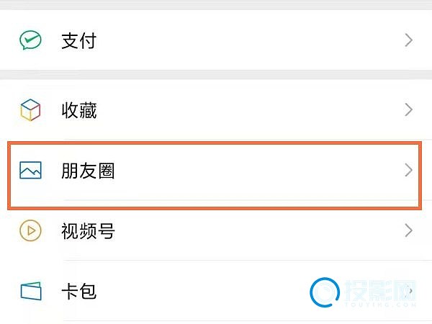The image size is (432, 324).
Task: Click the 视频号 row's right chevron
Action: 408,231
